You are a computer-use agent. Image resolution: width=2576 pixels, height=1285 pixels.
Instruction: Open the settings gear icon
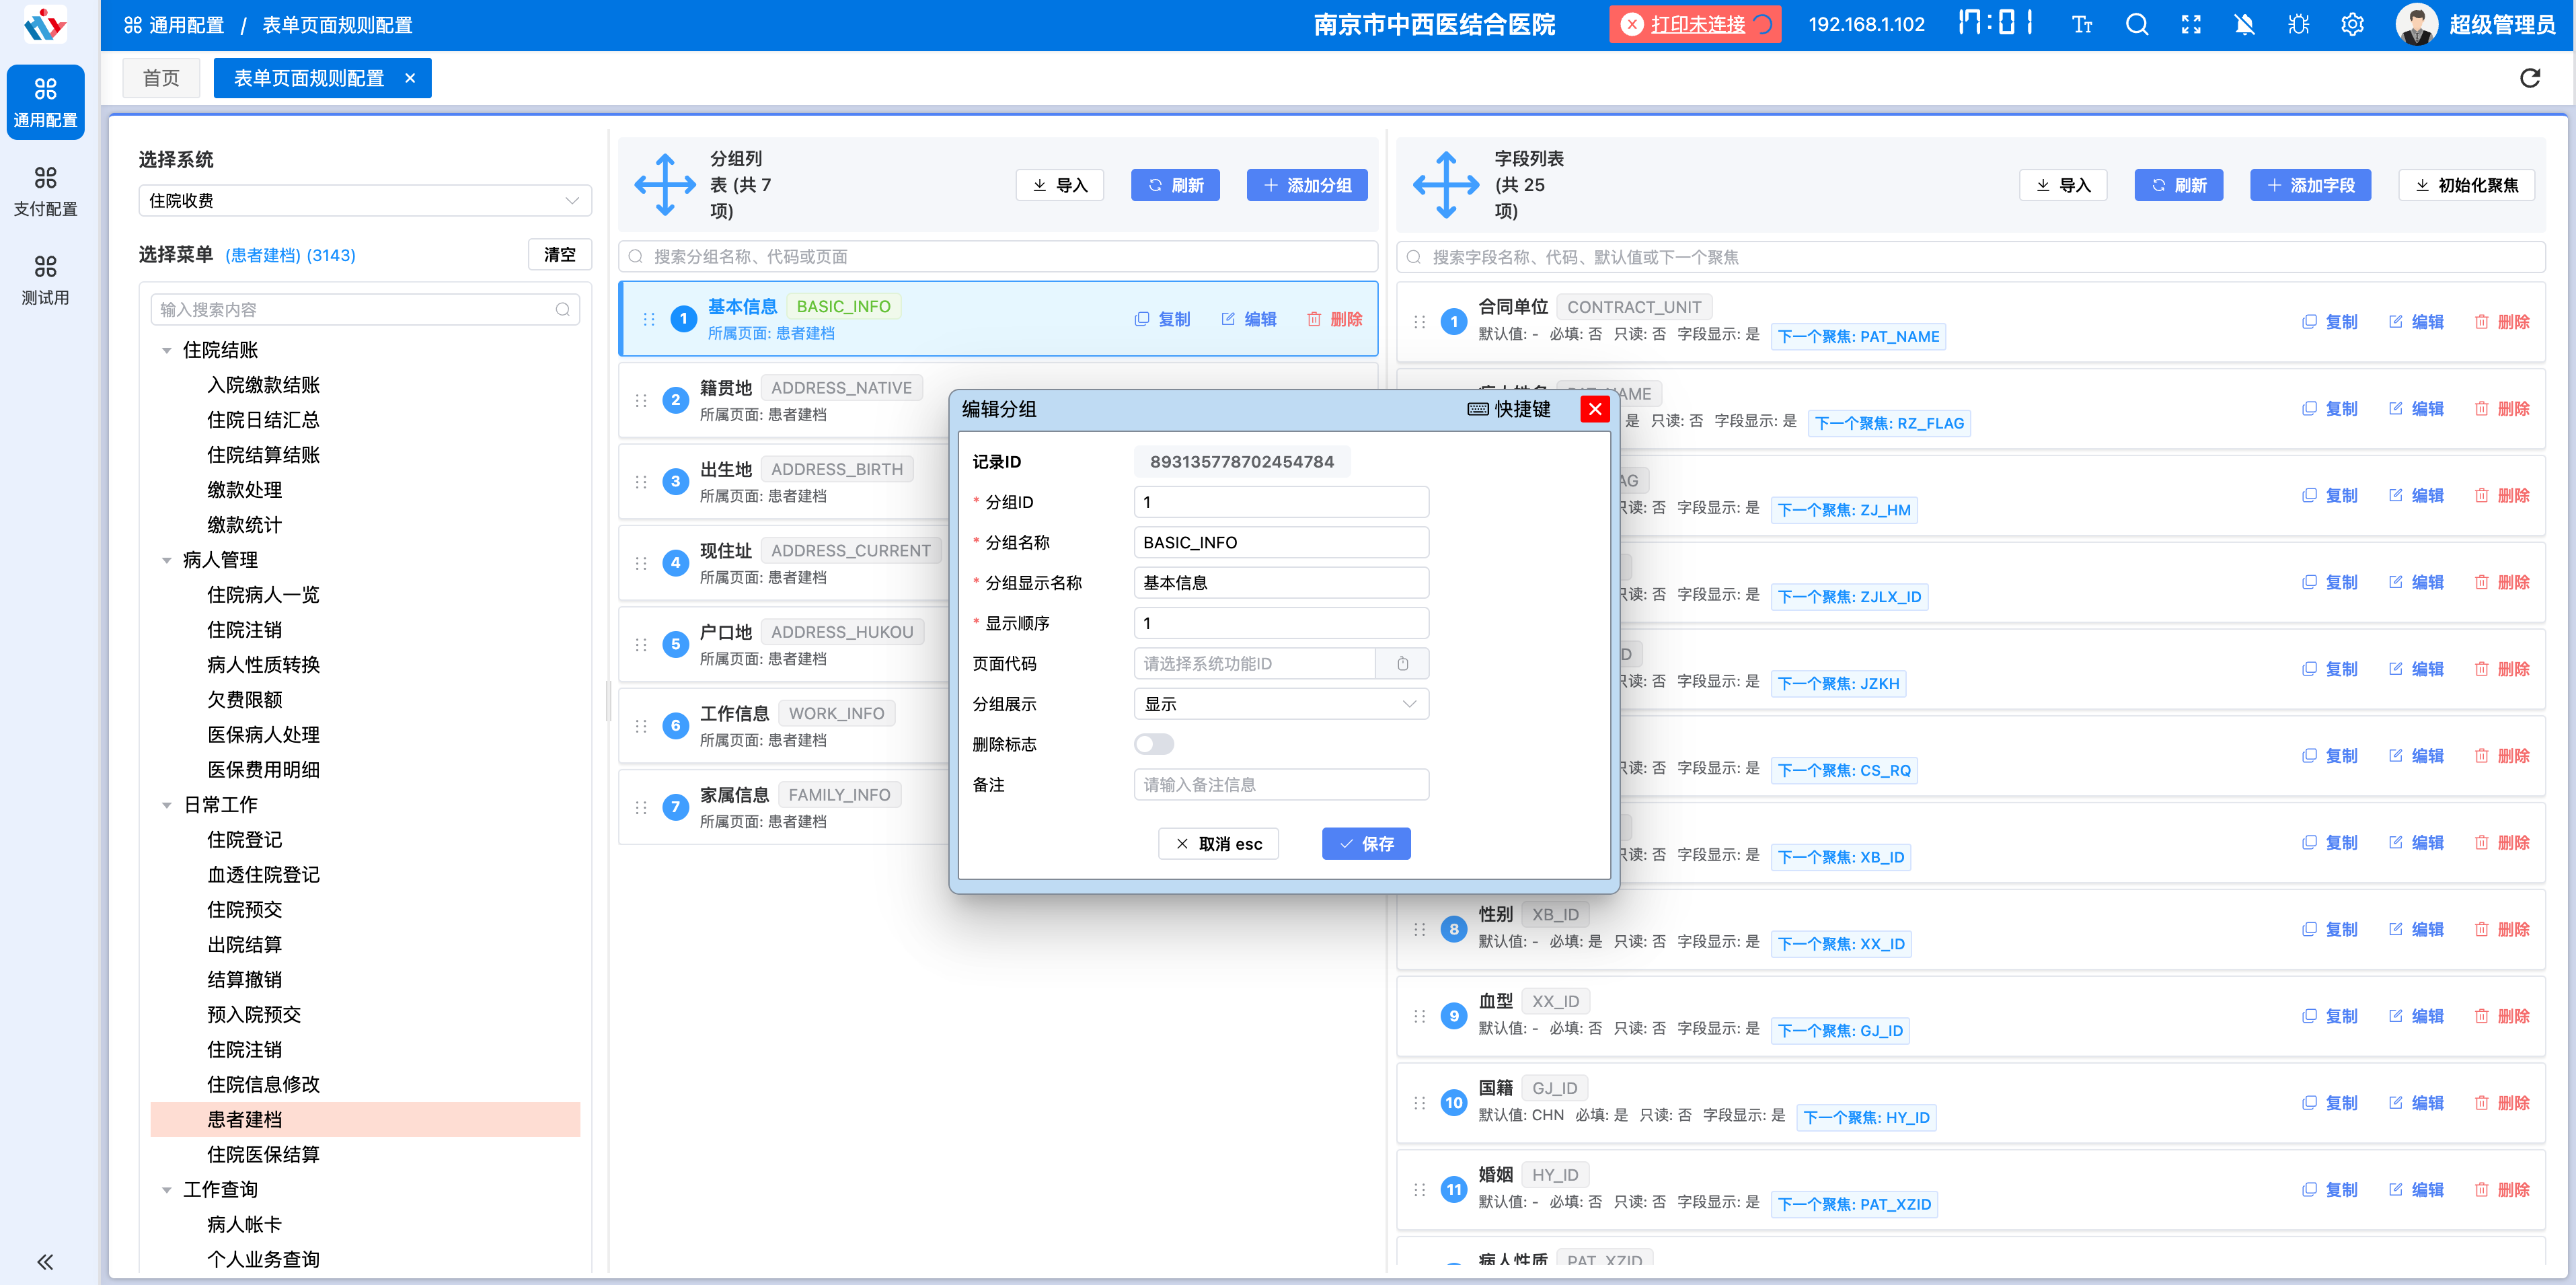coord(2352,24)
